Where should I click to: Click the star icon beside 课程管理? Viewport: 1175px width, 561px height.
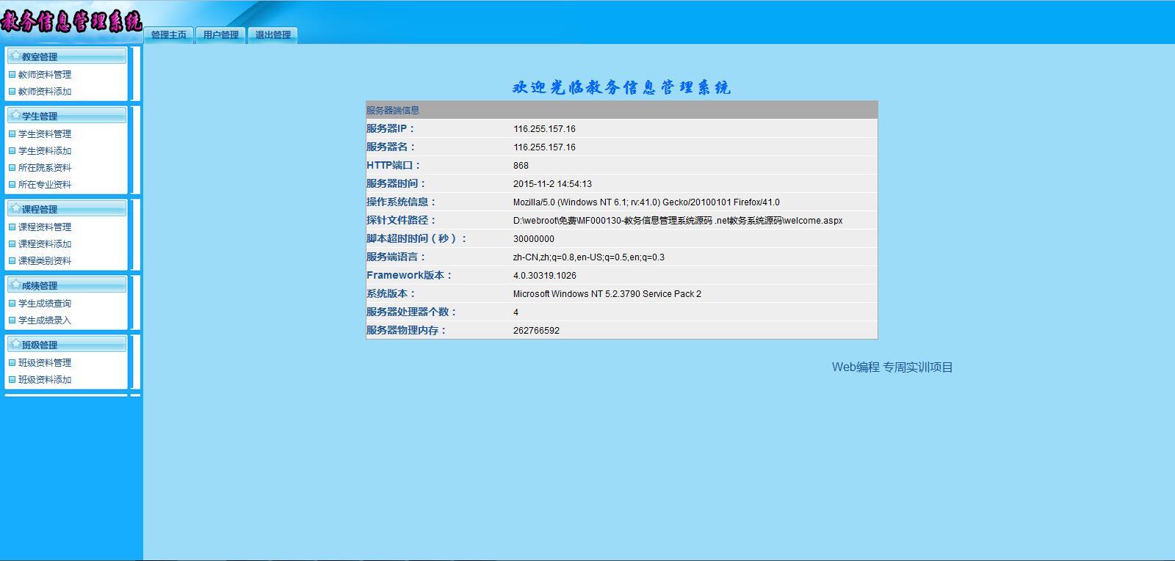click(x=15, y=208)
